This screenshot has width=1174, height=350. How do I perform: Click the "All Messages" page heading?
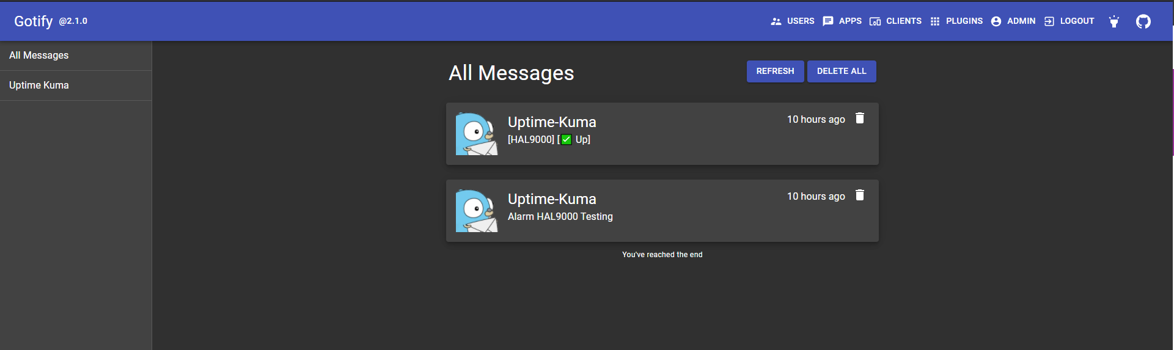coord(512,73)
